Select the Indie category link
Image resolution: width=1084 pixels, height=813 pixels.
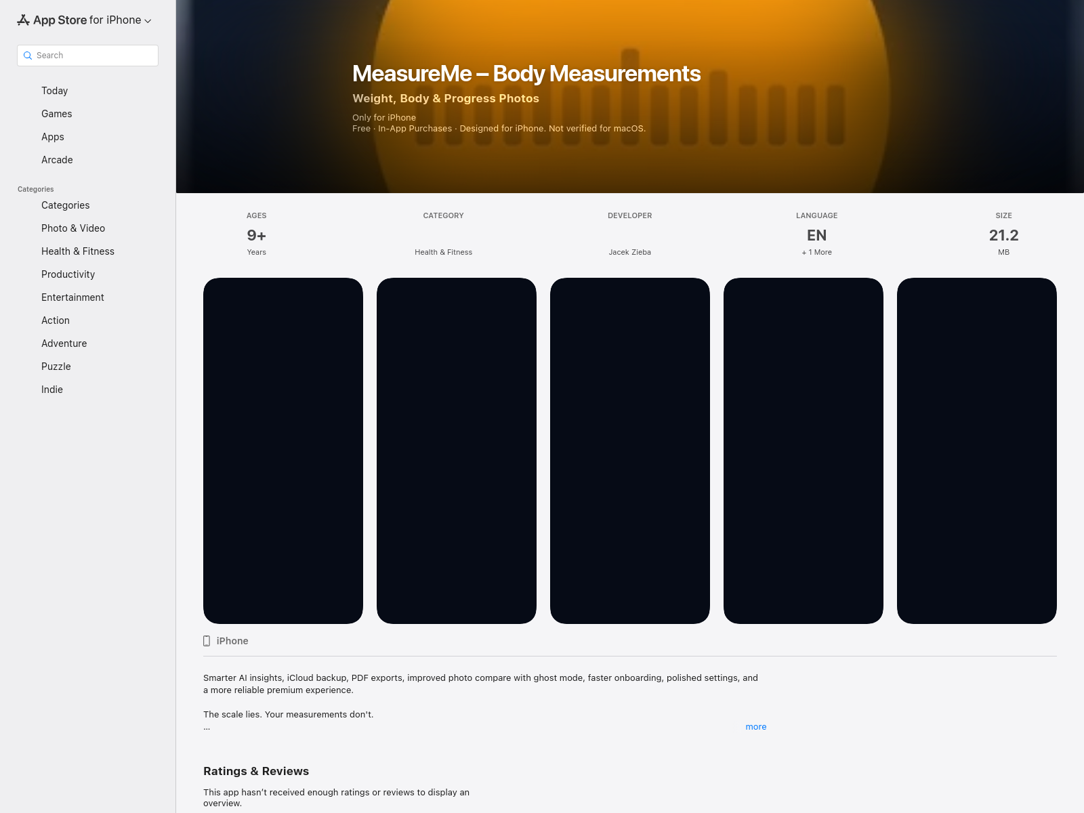pyautogui.click(x=51, y=390)
